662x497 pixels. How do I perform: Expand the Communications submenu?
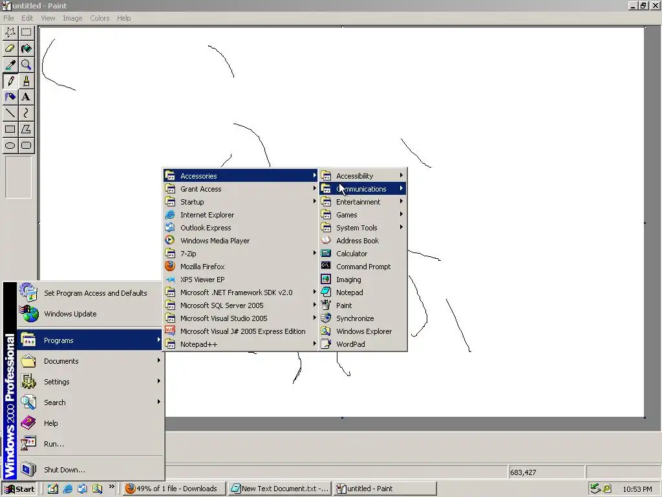[x=363, y=189]
